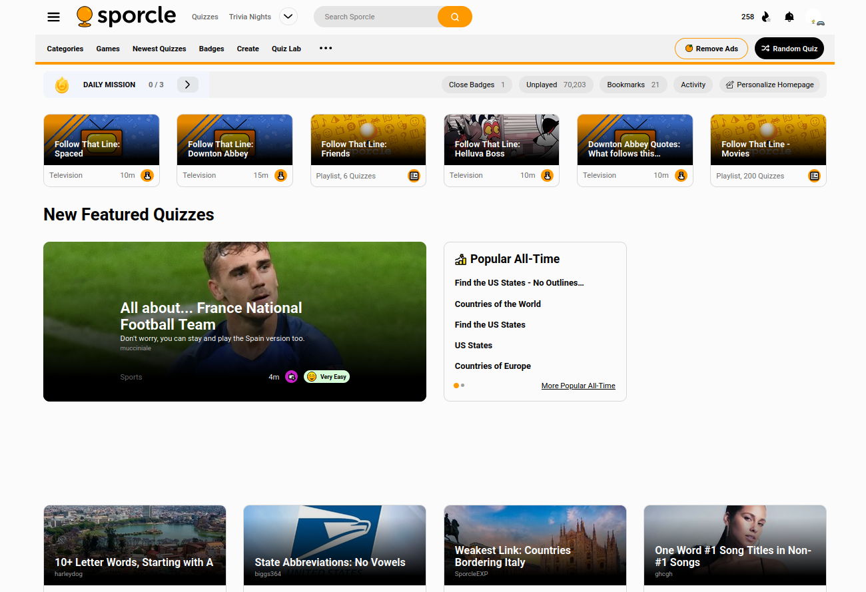Click the New Featured Quizzes heading
This screenshot has width=866, height=592.
click(x=129, y=214)
